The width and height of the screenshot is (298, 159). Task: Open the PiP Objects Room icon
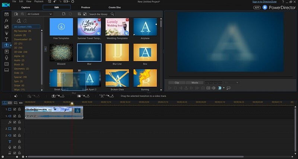click(x=6, y=27)
